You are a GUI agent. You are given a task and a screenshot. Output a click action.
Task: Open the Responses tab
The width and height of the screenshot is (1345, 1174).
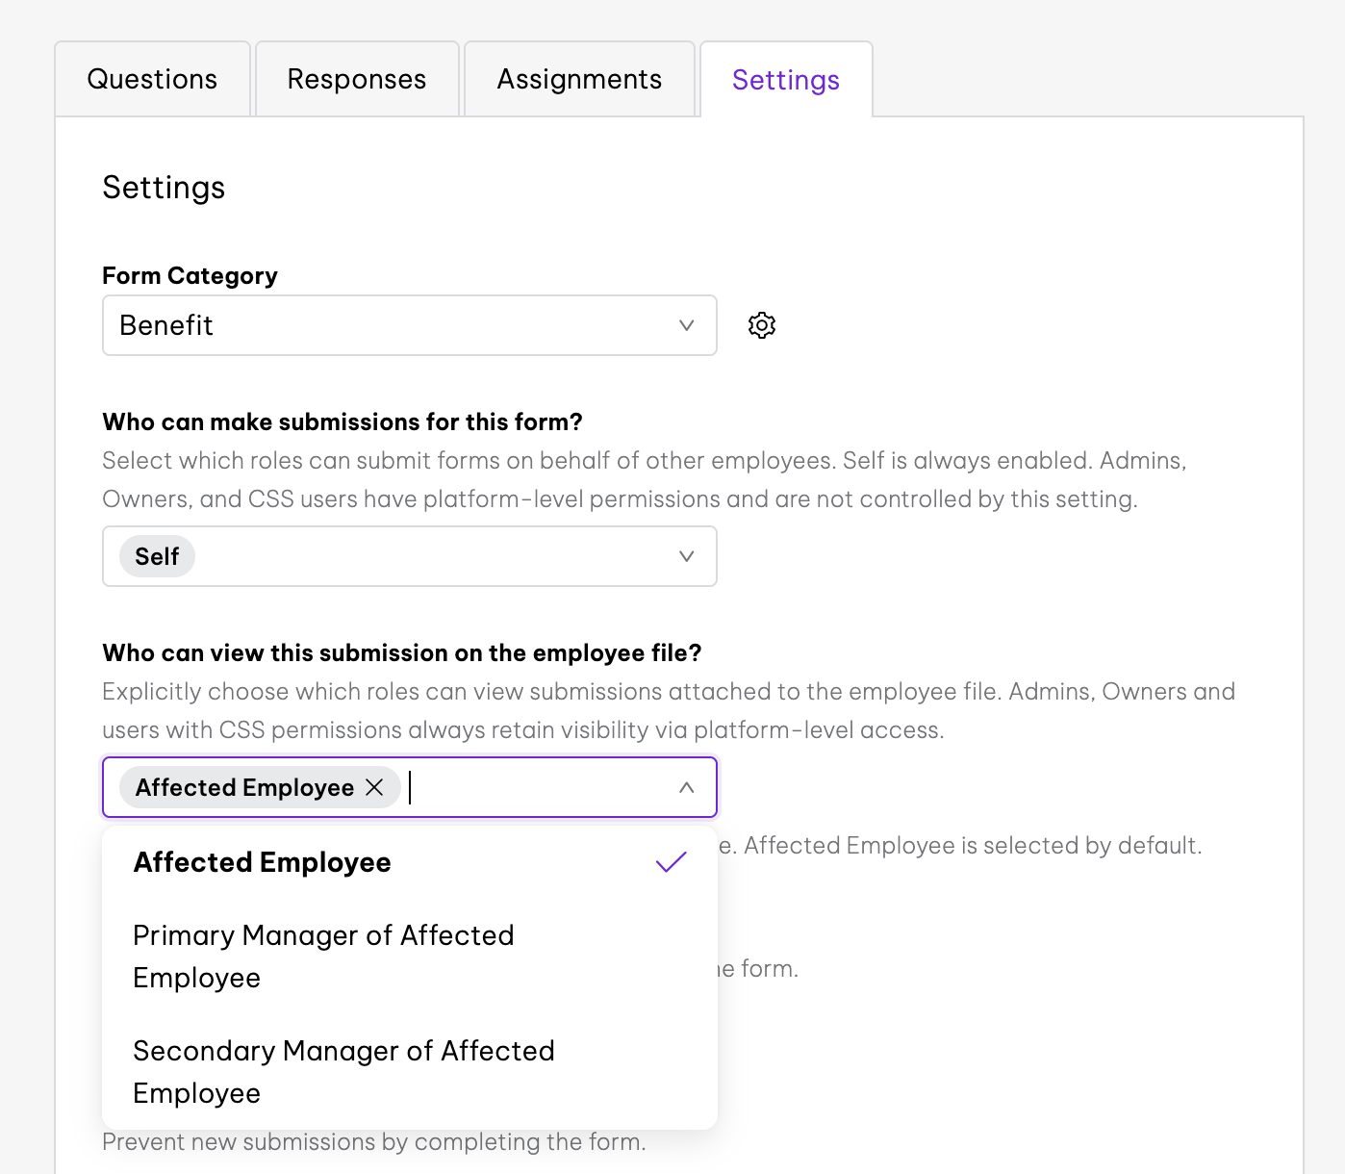356,79
